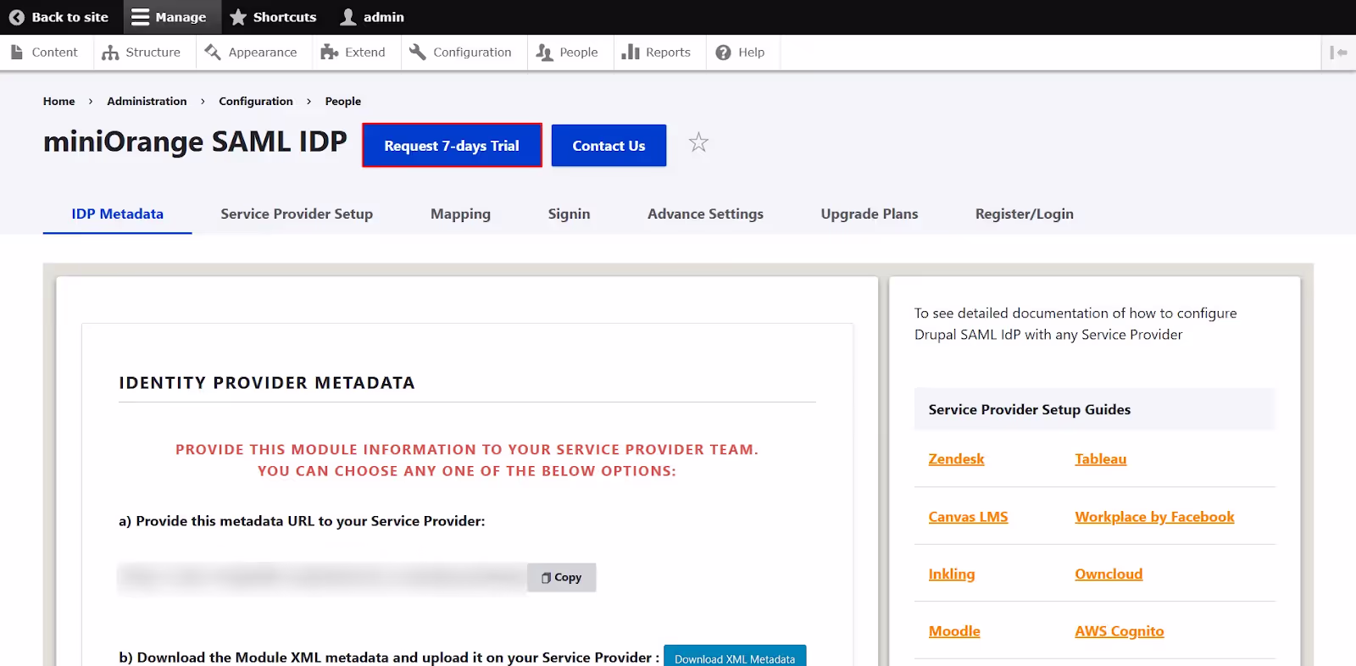The width and height of the screenshot is (1356, 666).
Task: Open the Owncloud setup guide
Action: pyautogui.click(x=1109, y=574)
